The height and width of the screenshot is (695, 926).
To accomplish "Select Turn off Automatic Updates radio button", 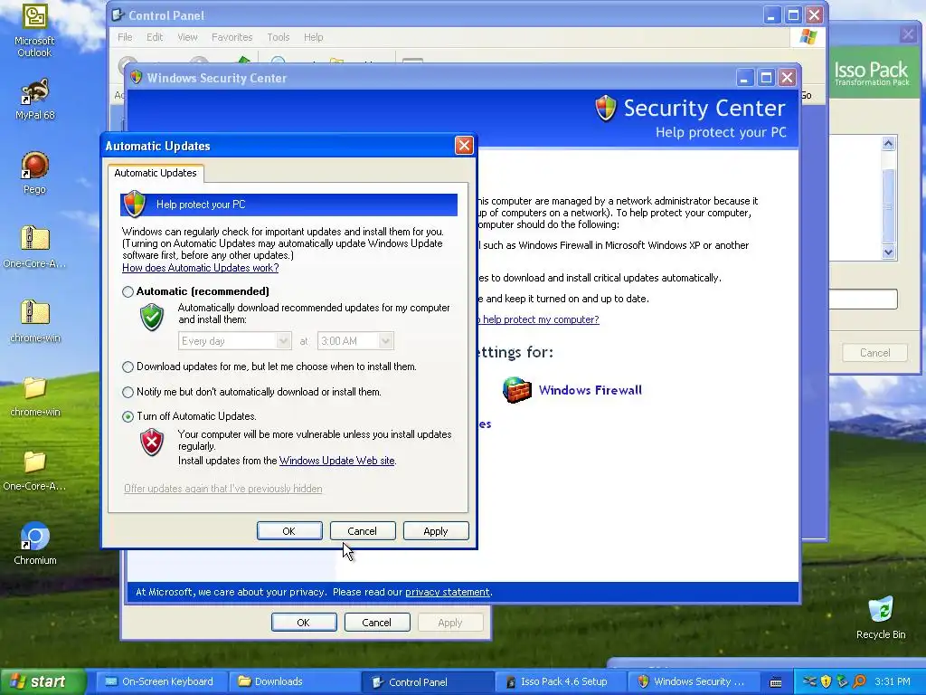I will click(128, 416).
